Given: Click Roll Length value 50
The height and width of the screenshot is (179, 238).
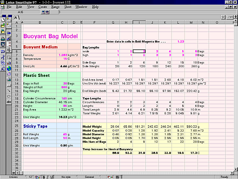Looking at the screenshot, I should pyautogui.click(x=65, y=138).
